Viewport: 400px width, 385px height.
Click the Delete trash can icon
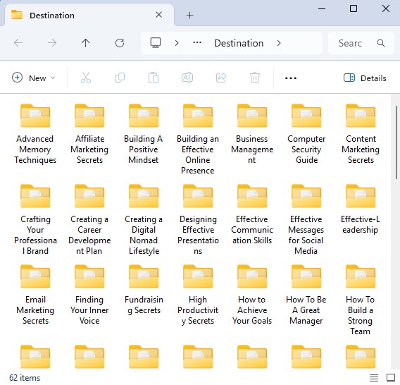click(255, 78)
